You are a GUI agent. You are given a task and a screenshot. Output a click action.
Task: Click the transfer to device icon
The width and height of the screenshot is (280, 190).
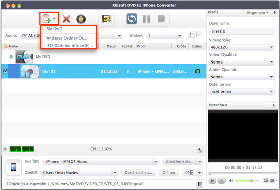click(189, 172)
